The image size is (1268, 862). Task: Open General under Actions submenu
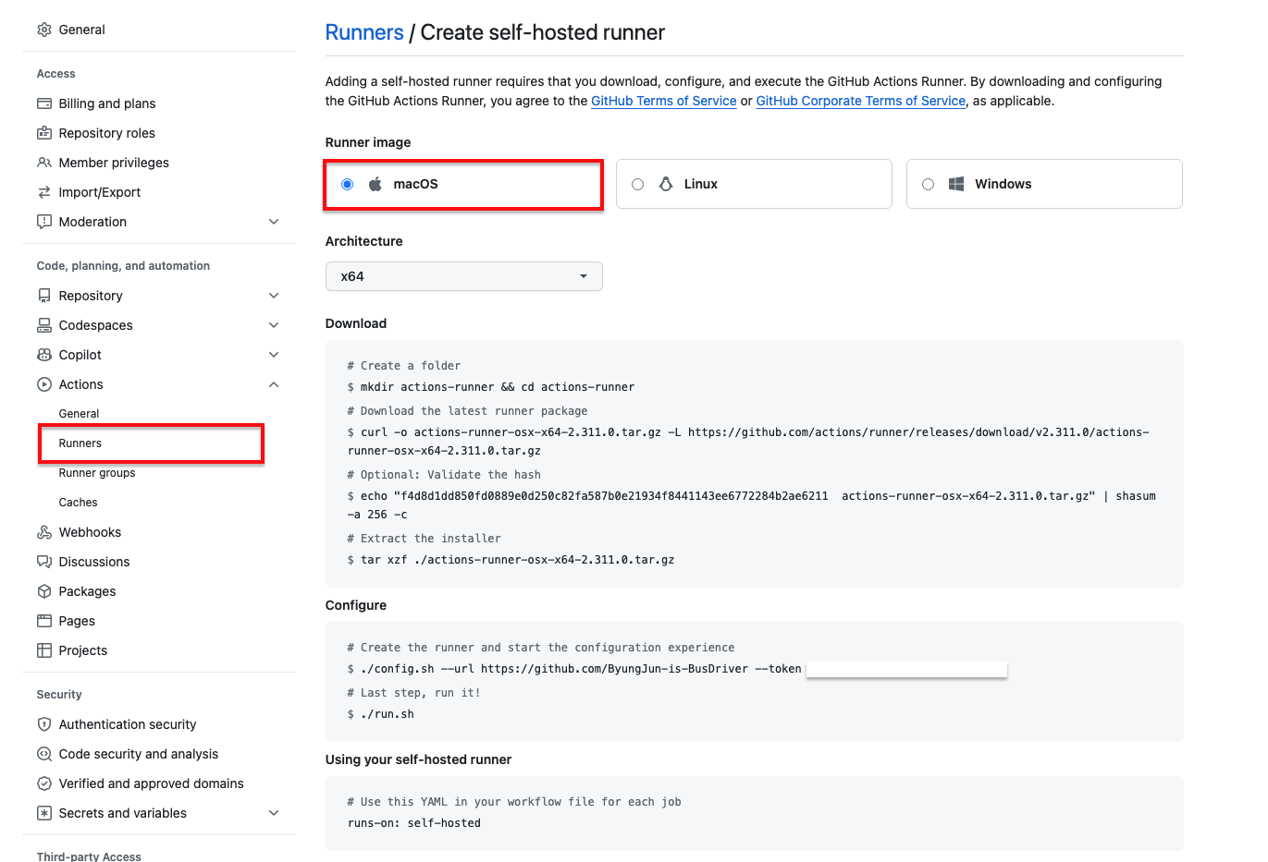[x=80, y=414]
